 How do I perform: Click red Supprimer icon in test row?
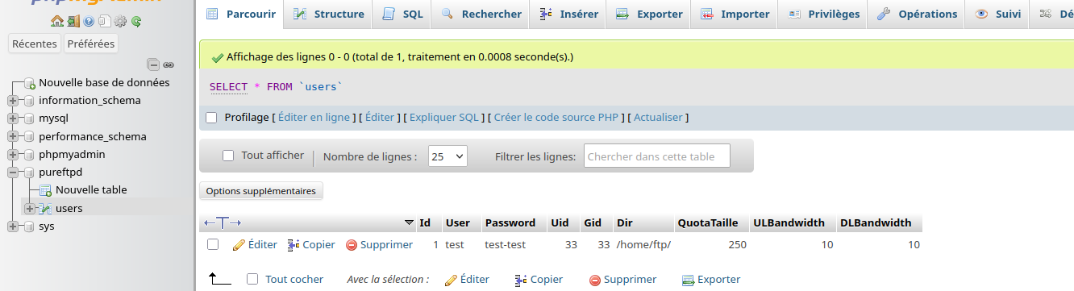(x=352, y=245)
